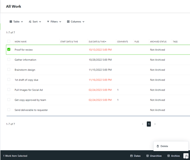
Task: Open the Filters dropdown arrow
Action: [60, 22]
